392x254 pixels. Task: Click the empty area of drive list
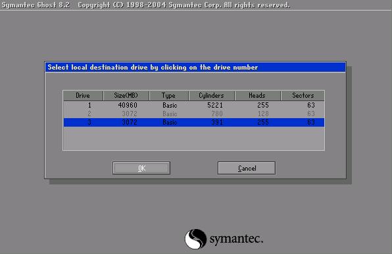[194, 138]
